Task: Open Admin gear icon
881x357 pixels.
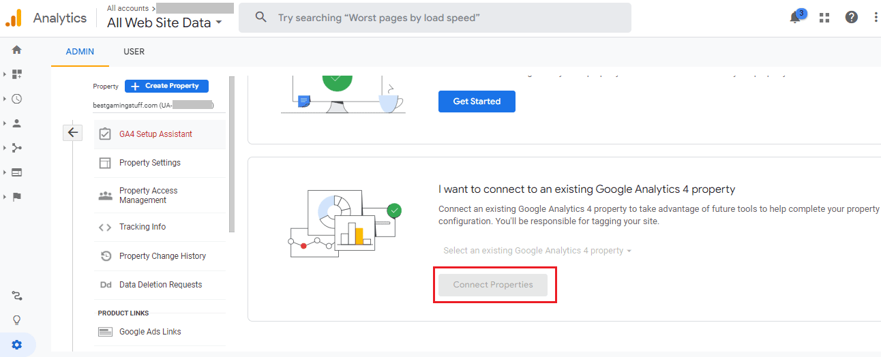Action: 17,345
